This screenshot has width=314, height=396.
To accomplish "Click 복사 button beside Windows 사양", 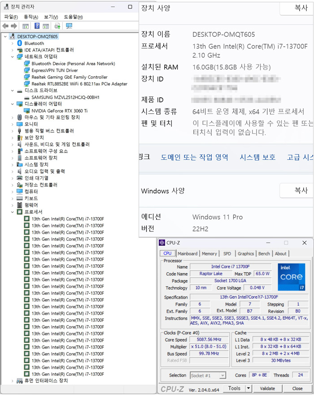I will point(297,191).
